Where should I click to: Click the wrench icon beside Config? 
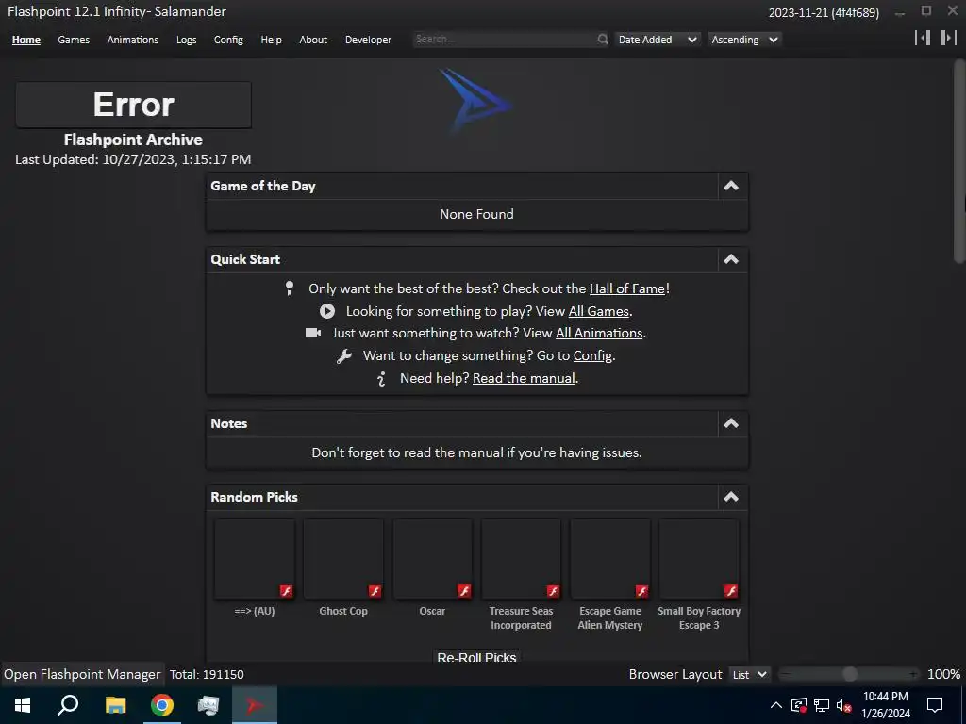(x=343, y=355)
